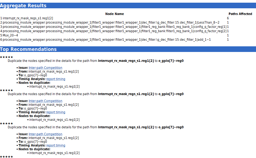
Task: Select the node row ending in LessThan_8~2
Action: click(x=111, y=22)
